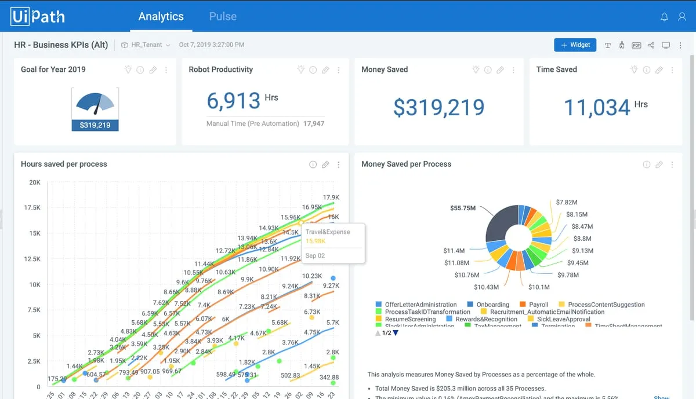Open Goal for Year 2019 options menu
This screenshot has height=399, width=696.
pyautogui.click(x=166, y=70)
